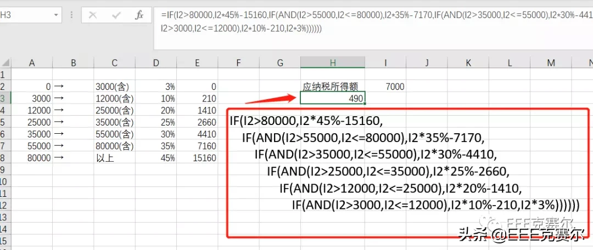Click cell A8 containing 80000
593x250 pixels.
coord(32,158)
